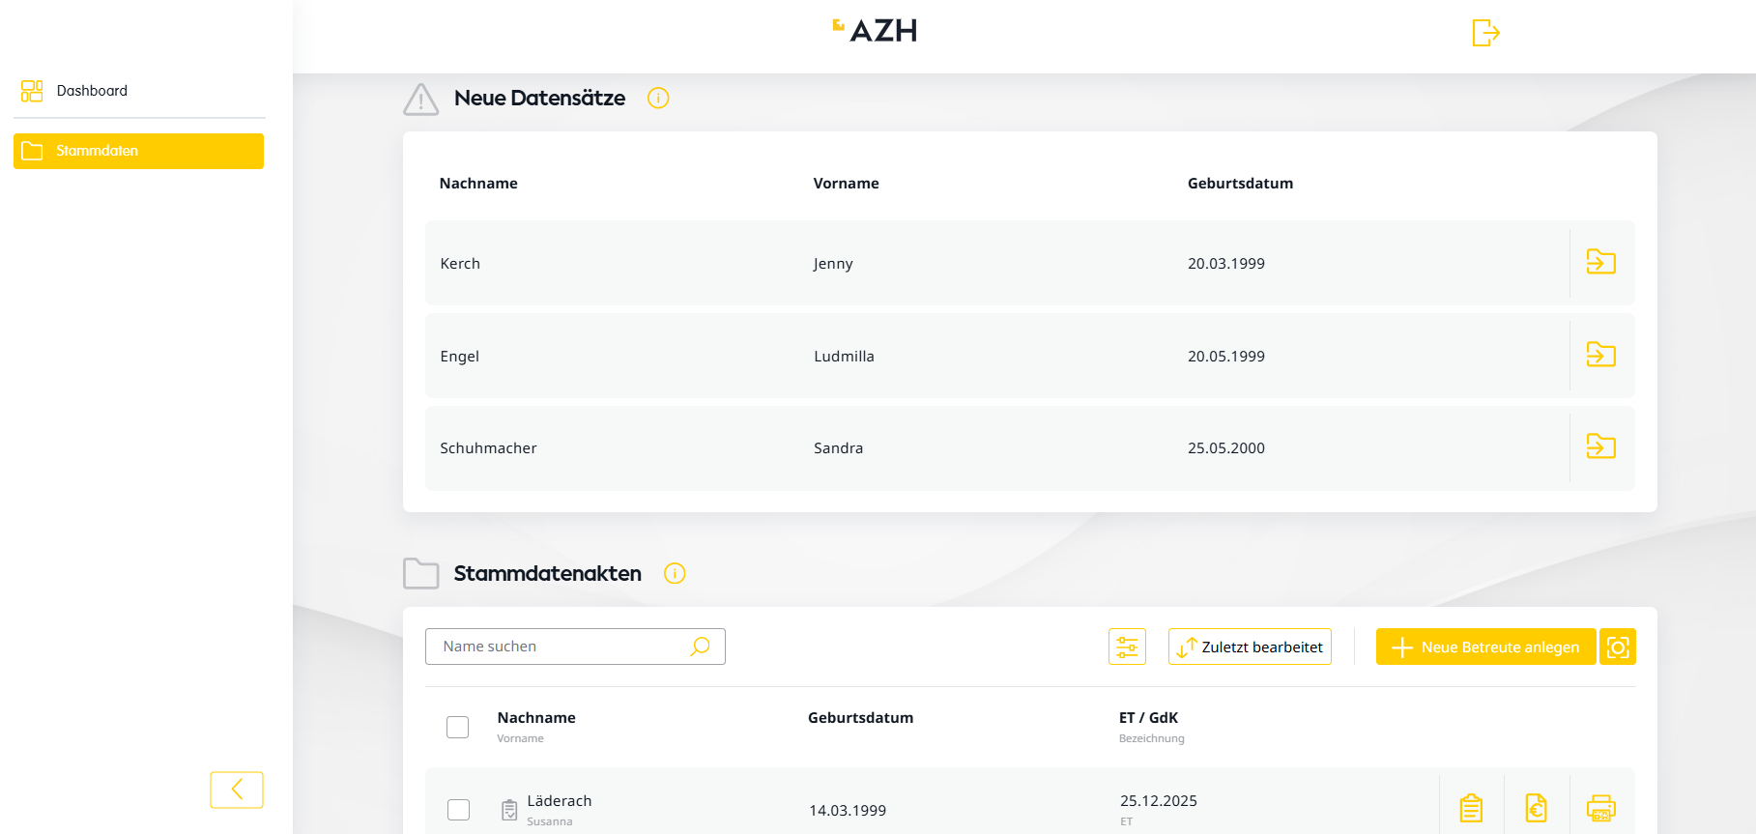Open the Läderach Susanna entry
Viewport: 1756px width, 834px height.
560,801
